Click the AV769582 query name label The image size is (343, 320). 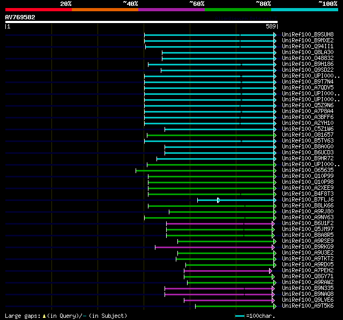[20, 17]
